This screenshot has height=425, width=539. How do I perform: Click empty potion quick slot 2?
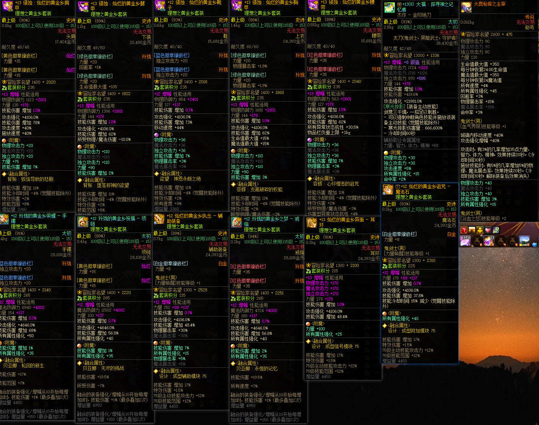(x=477, y=241)
